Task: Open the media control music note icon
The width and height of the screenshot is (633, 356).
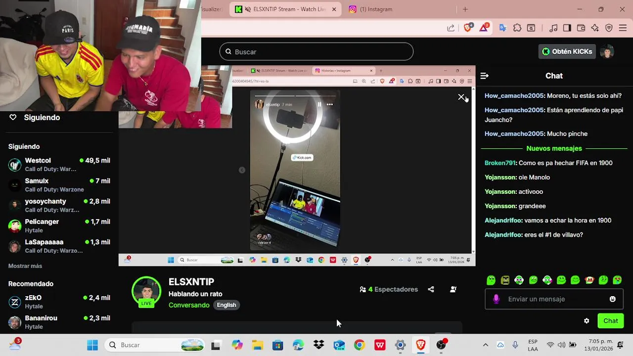Action: click(x=553, y=28)
